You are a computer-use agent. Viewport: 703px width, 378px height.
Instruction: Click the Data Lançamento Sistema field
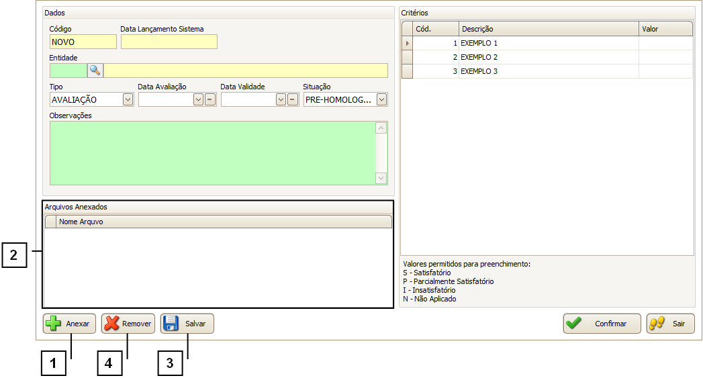169,42
